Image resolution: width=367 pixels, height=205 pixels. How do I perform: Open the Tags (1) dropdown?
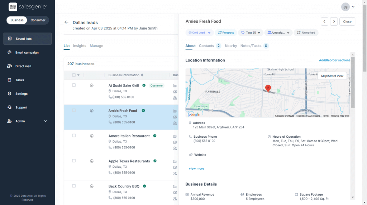click(x=251, y=33)
